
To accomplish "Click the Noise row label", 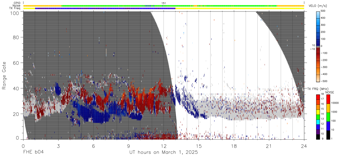I will pyautogui.click(x=16, y=6).
